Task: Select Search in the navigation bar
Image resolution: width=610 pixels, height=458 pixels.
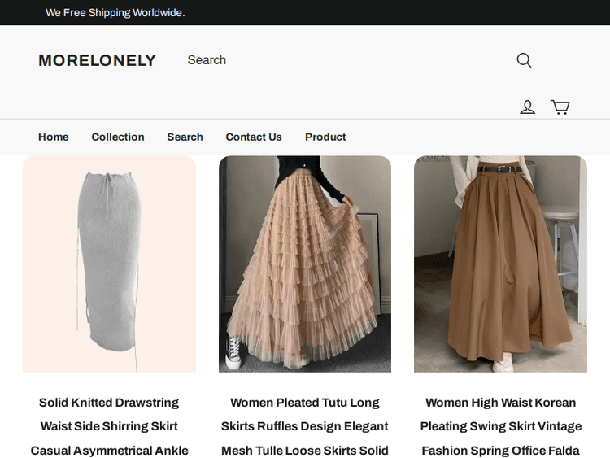Action: click(x=185, y=137)
